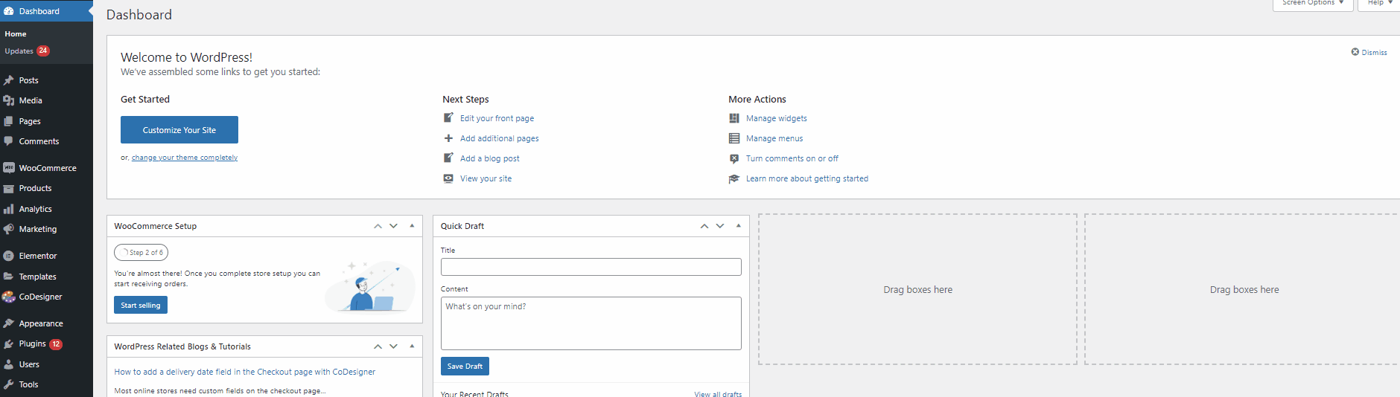This screenshot has height=397, width=1400.
Task: Click the WooCommerce logo icon
Action: (x=9, y=168)
